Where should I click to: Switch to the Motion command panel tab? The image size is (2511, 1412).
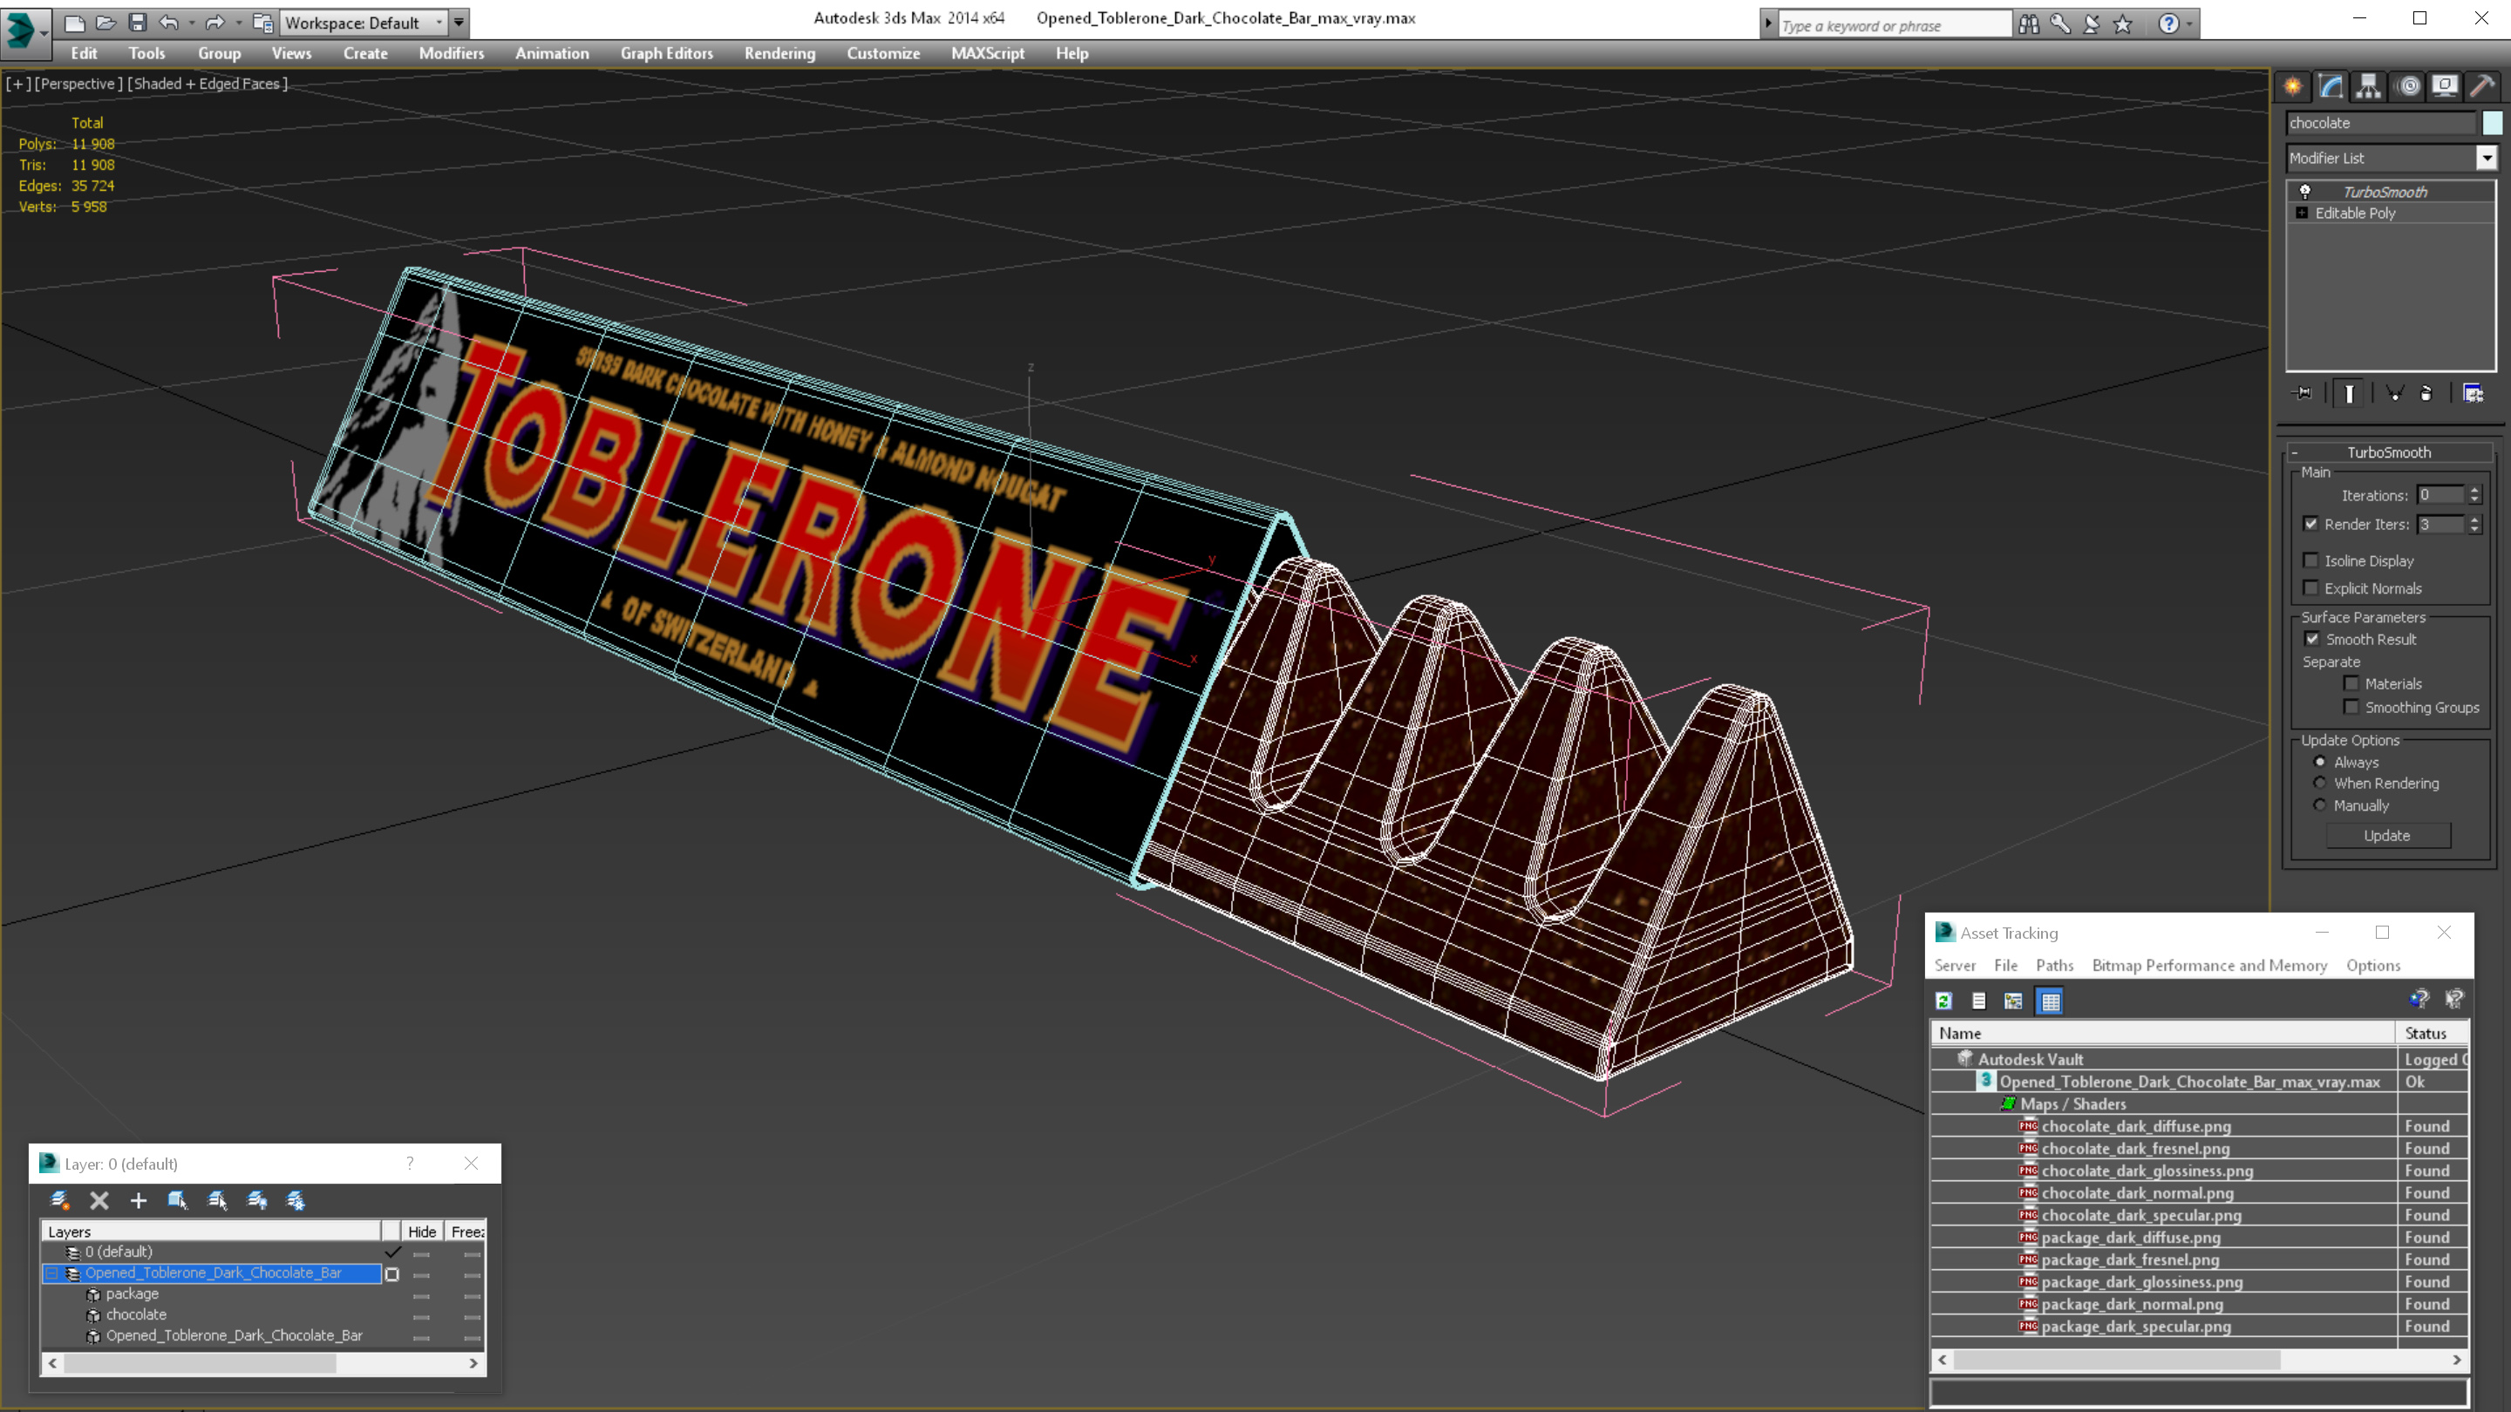pyautogui.click(x=2407, y=87)
